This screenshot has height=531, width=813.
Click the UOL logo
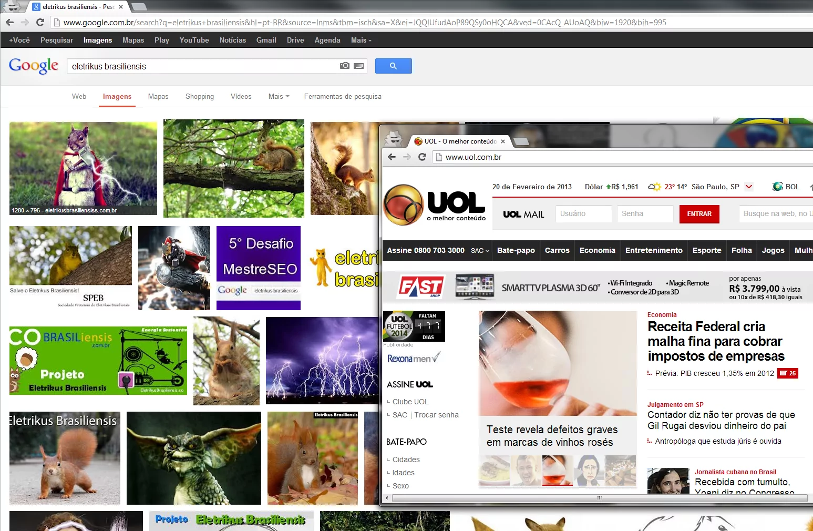[435, 205]
